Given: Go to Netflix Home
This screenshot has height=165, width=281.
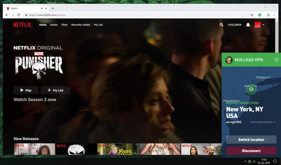Looking at the screenshot, I should click(x=43, y=25).
